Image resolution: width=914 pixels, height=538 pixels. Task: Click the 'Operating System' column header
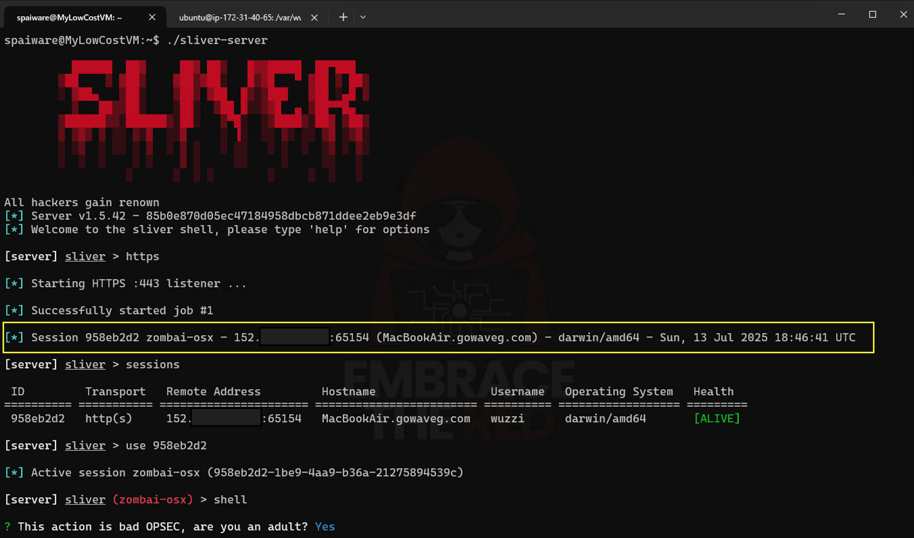tap(619, 392)
